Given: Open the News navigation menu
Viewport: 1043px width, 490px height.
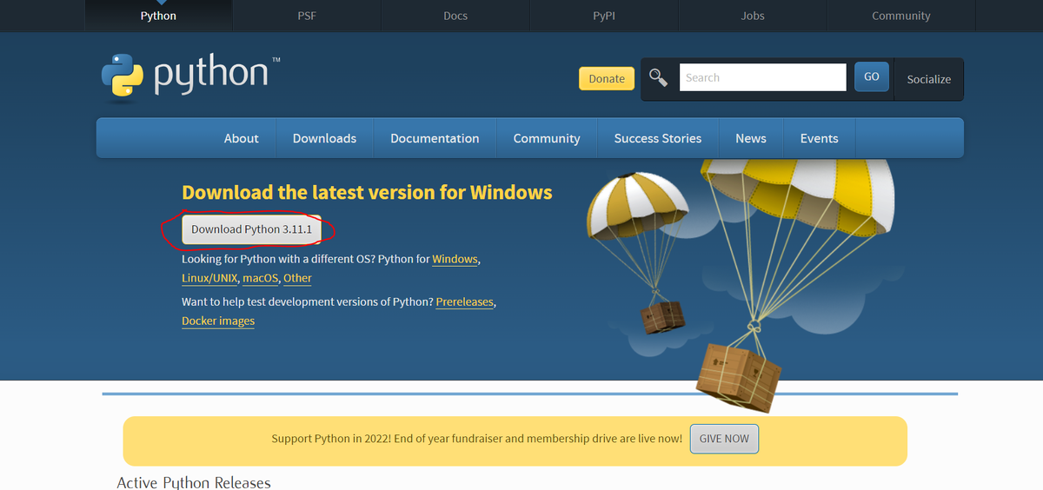Looking at the screenshot, I should point(751,138).
